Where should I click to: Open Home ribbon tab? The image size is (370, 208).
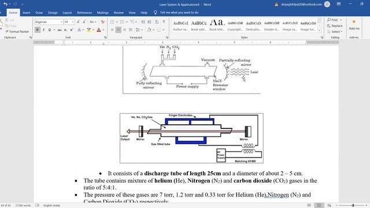coord(13,13)
